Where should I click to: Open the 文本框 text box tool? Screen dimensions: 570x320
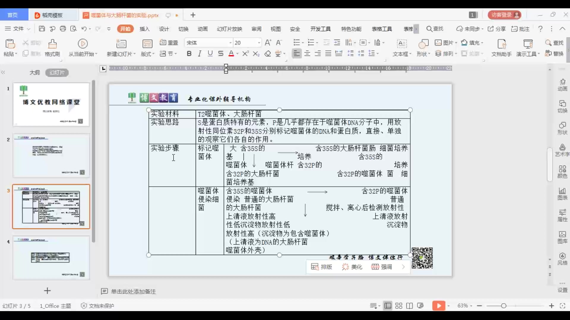point(402,48)
